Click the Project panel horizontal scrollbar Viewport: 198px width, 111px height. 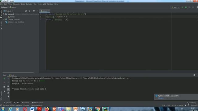(18, 72)
